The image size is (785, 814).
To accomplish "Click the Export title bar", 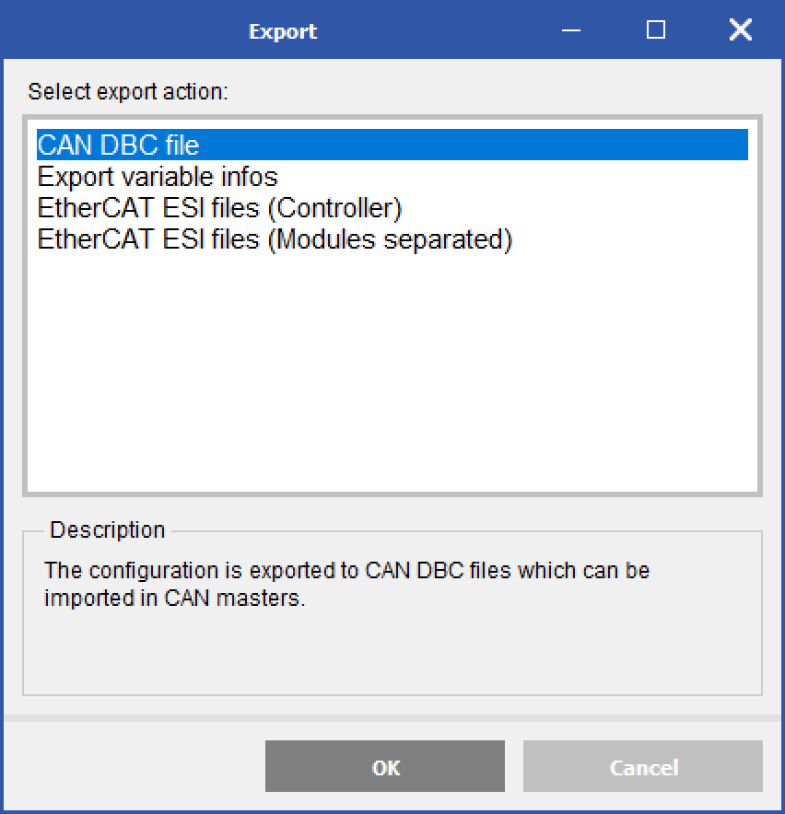I will tap(282, 29).
